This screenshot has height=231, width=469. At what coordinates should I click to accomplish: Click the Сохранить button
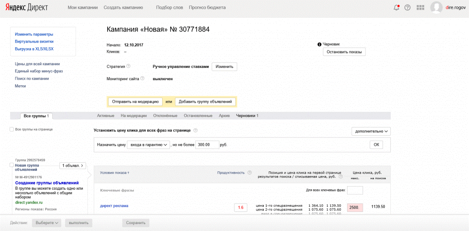[136, 223]
